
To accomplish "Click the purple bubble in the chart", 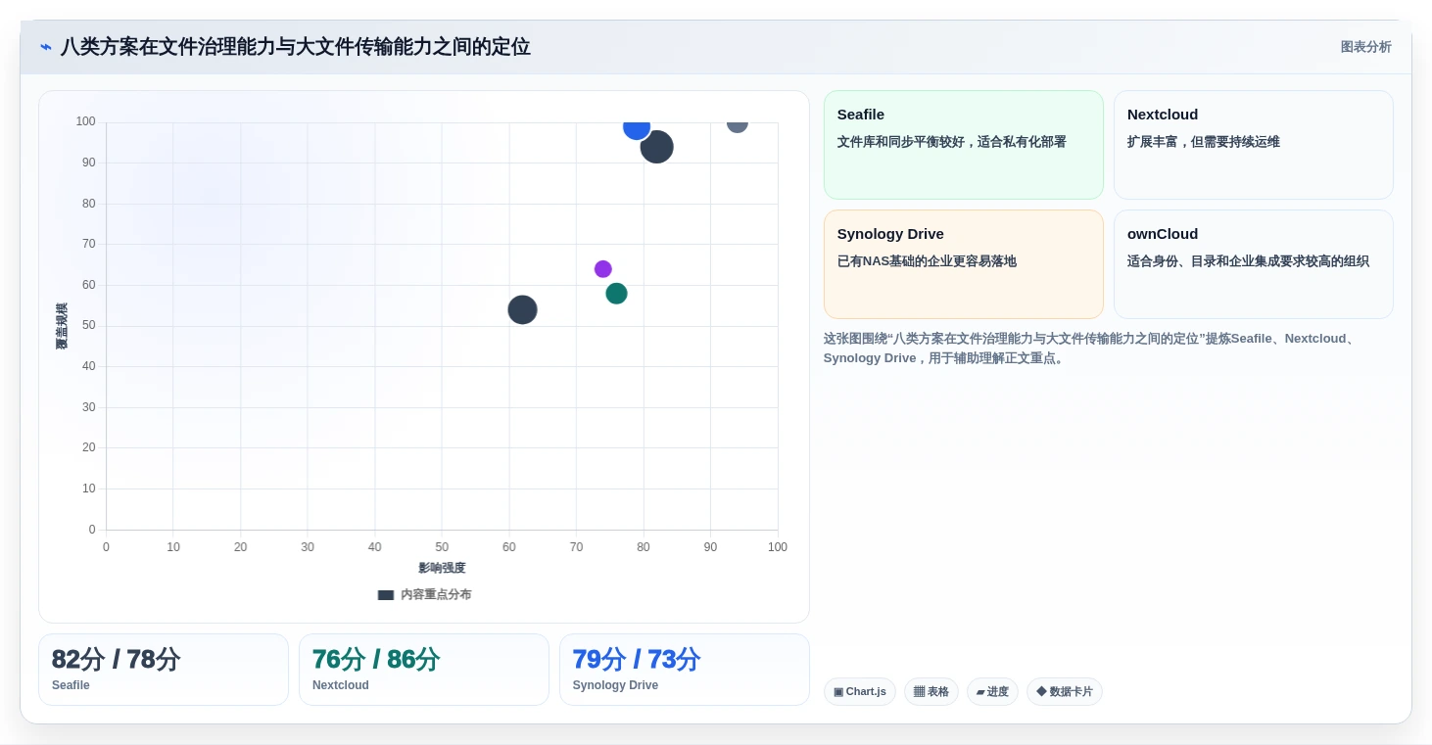I will pos(603,269).
